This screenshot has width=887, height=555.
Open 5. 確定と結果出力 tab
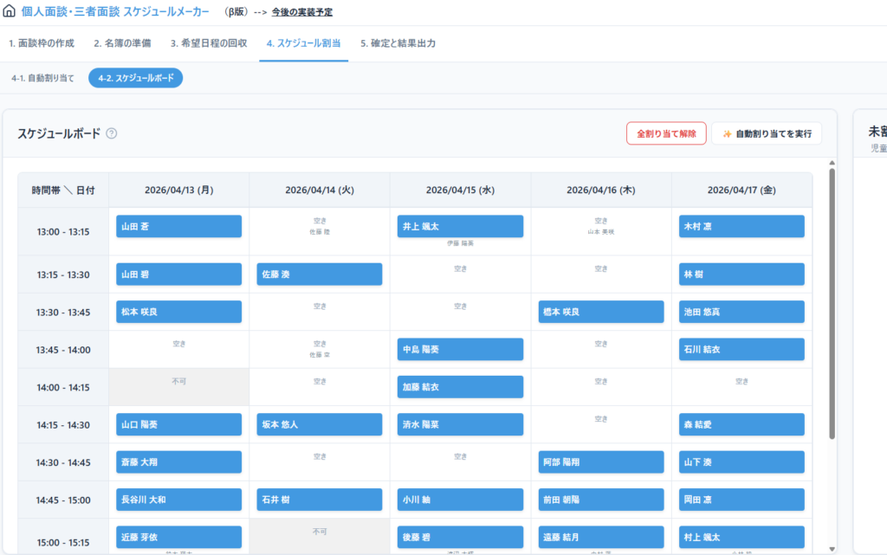(x=398, y=43)
